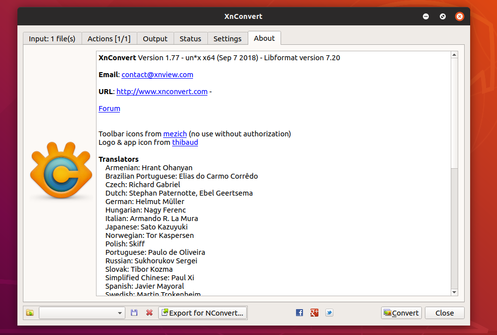Save the script with floppy disk icon
The width and height of the screenshot is (497, 335).
[x=134, y=313]
